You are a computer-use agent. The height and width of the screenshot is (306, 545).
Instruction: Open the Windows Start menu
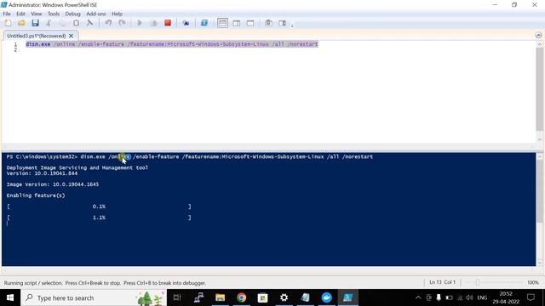click(10, 297)
